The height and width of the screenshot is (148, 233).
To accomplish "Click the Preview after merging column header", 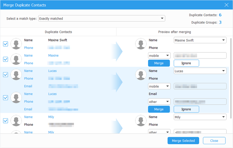I will pyautogui.click(x=174, y=32).
